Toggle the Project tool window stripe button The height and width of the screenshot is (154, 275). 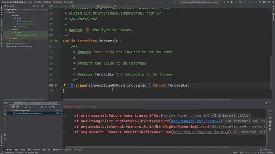click(1, 11)
